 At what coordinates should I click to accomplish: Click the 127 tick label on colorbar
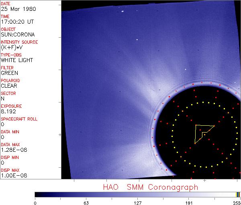137,203
